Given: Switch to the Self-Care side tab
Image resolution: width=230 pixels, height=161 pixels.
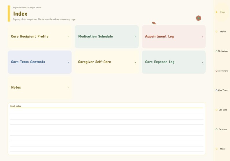Looking at the screenshot, I should (x=222, y=110).
